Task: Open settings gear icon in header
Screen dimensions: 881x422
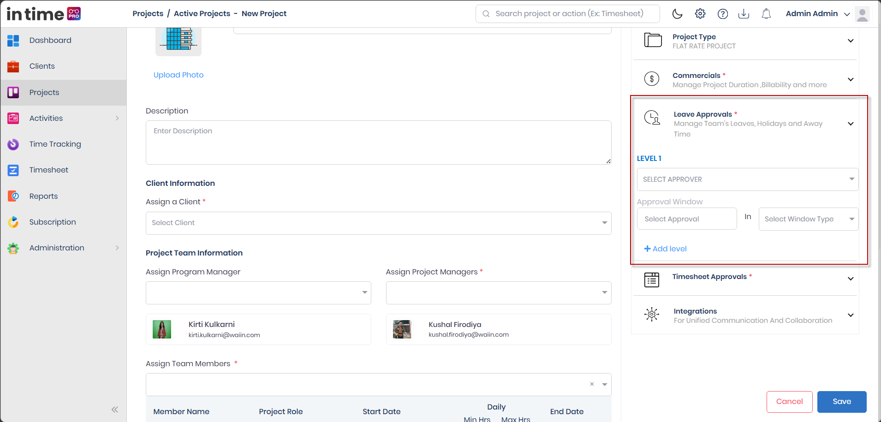Action: click(700, 14)
